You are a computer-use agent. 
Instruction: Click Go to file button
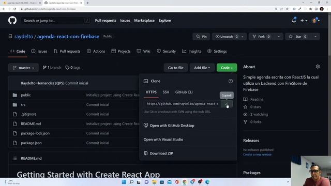[x=176, y=68]
